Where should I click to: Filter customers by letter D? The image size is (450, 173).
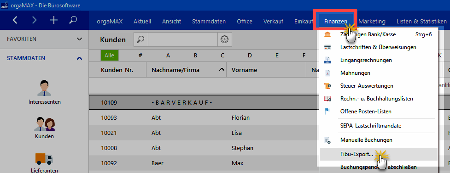[x=250, y=56]
